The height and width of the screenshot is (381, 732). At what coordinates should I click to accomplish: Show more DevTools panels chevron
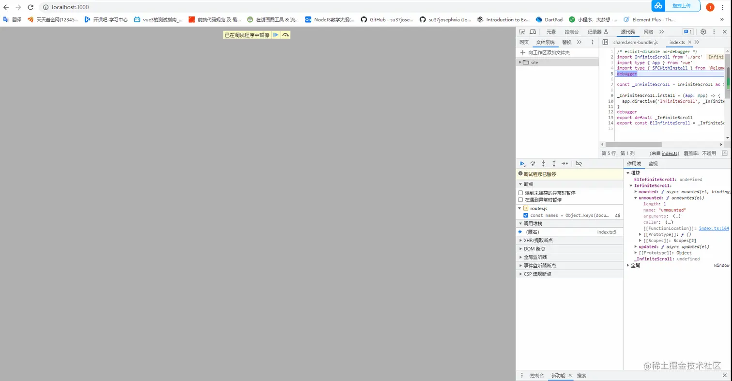click(x=661, y=32)
